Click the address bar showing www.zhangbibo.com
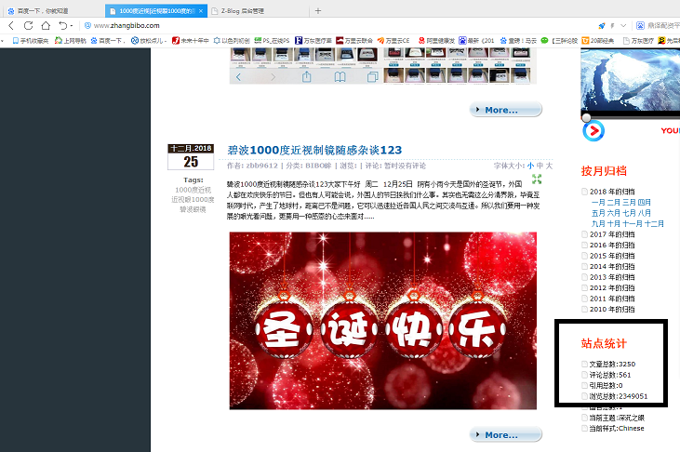The height and width of the screenshot is (452, 680). point(127,26)
